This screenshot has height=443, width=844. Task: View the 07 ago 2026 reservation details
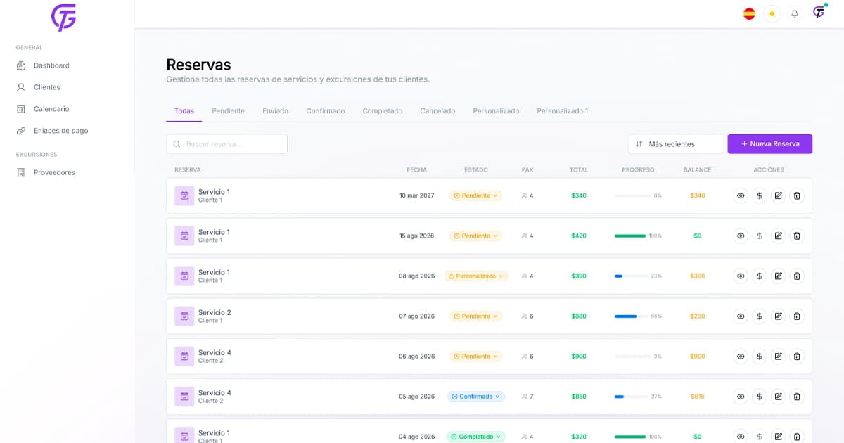[741, 316]
